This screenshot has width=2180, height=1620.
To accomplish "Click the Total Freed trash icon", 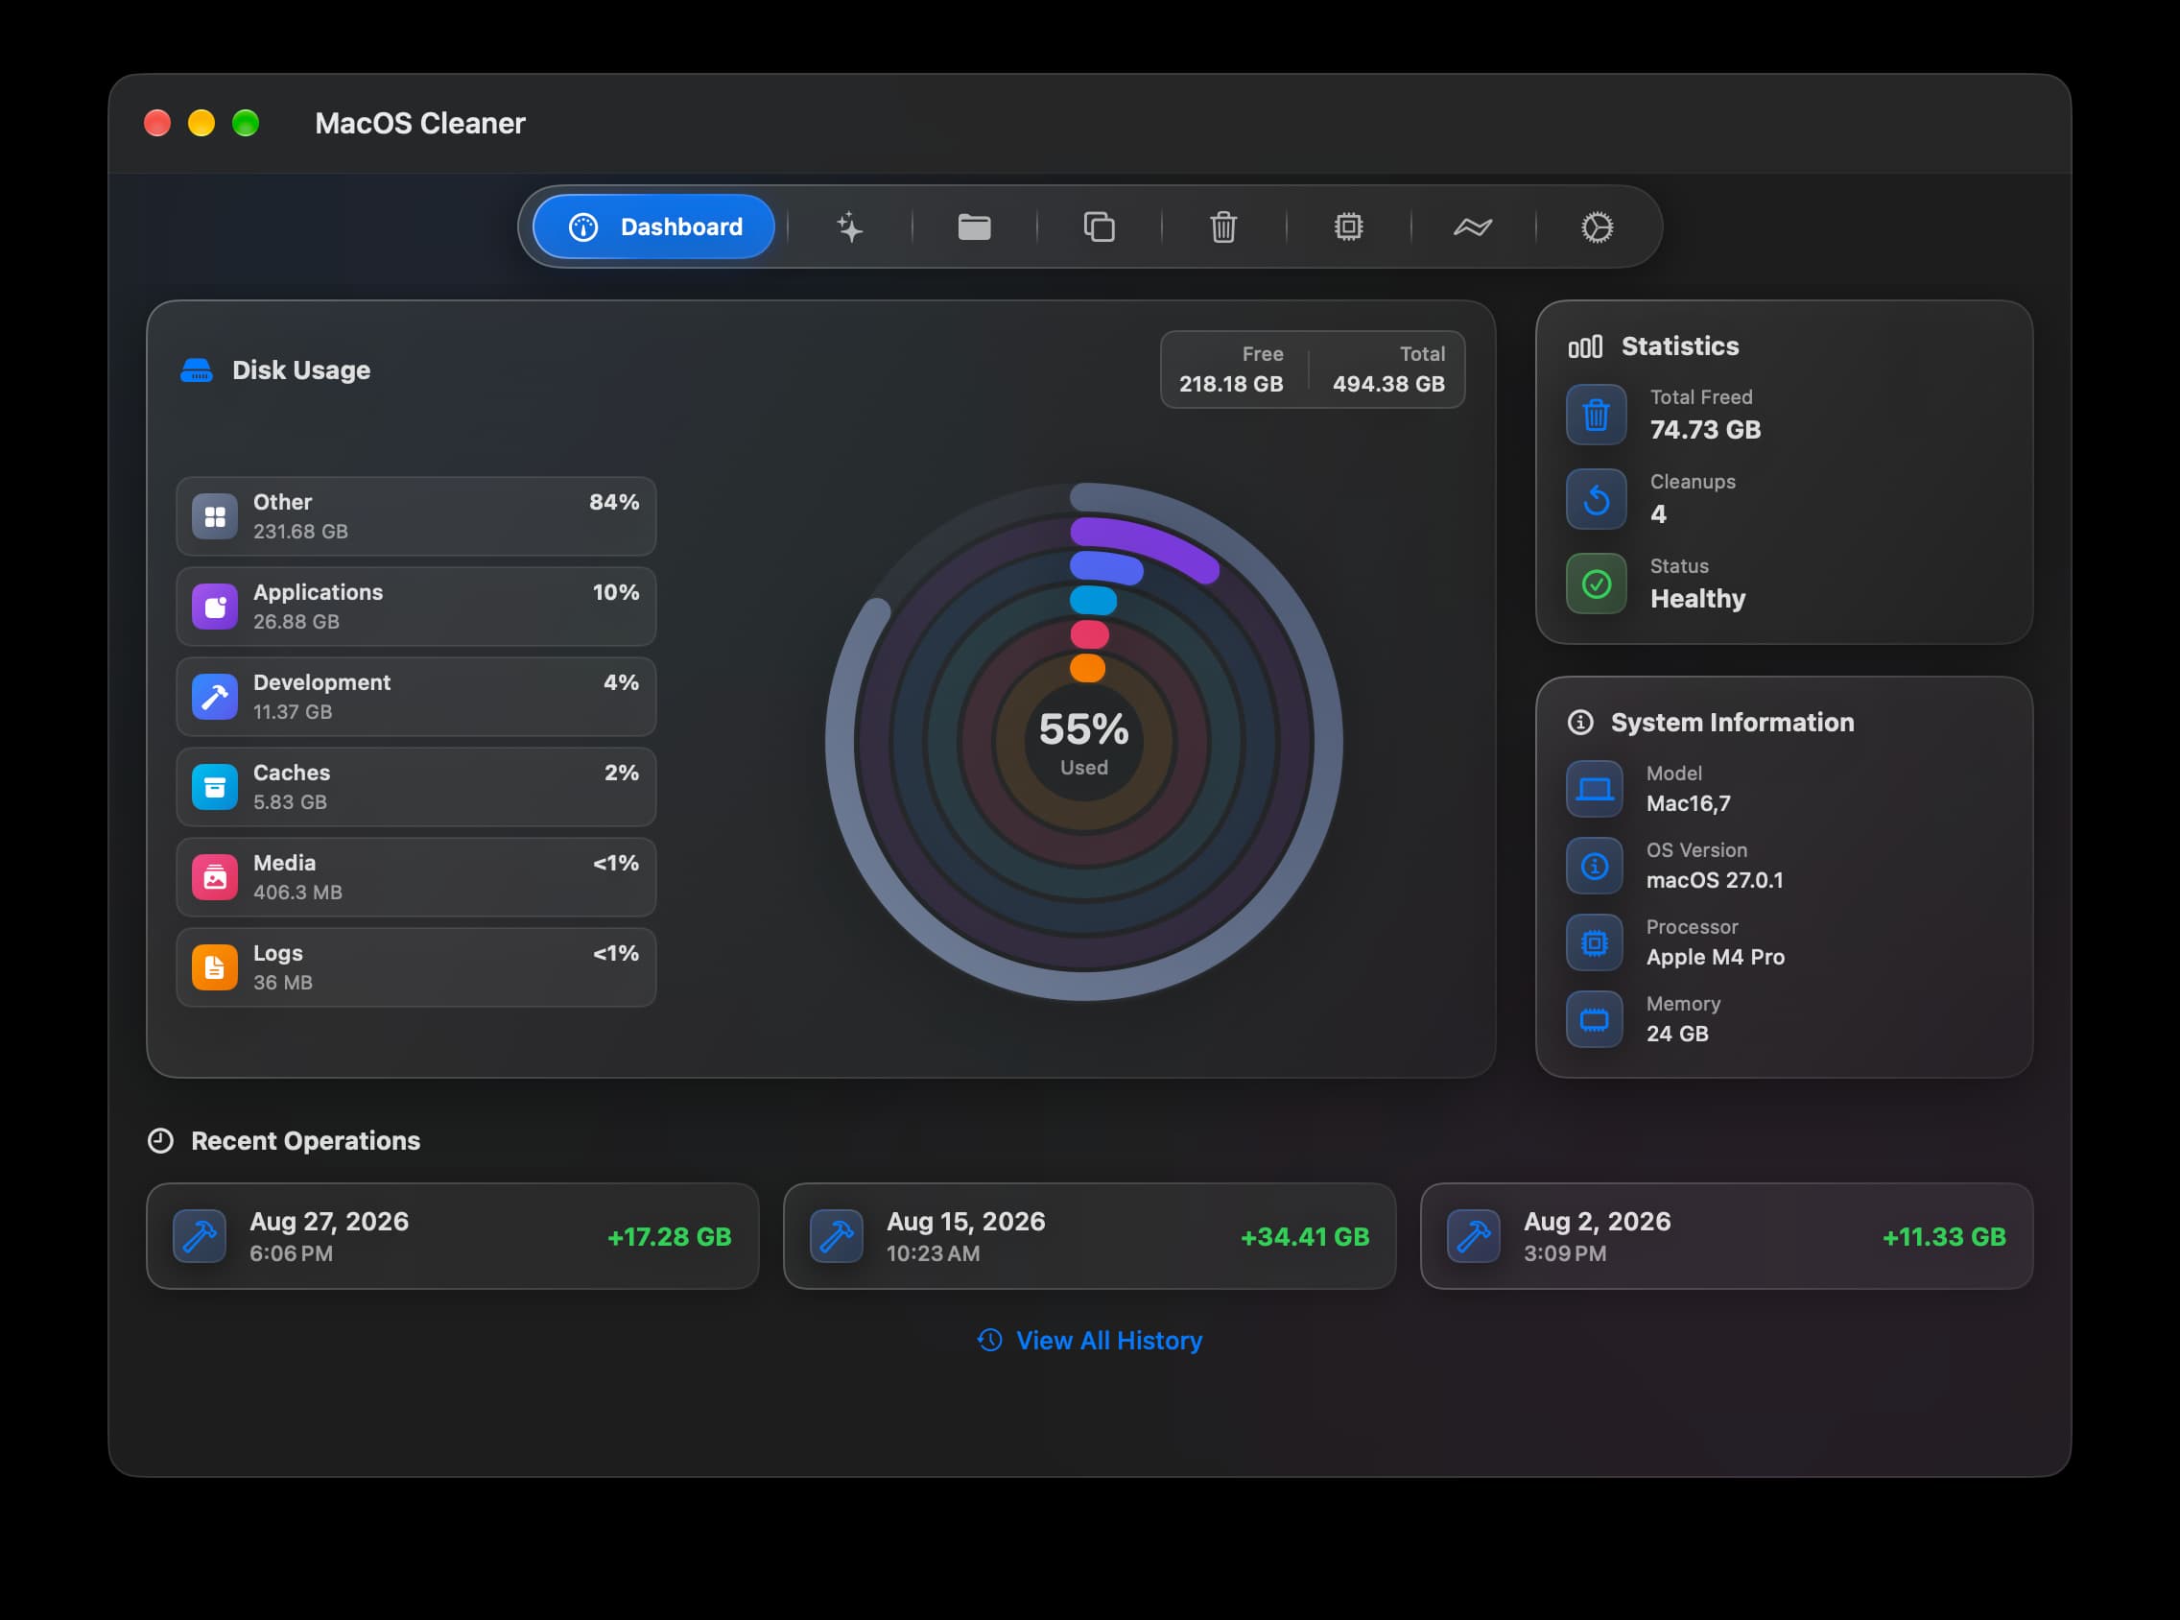I will [x=1596, y=414].
